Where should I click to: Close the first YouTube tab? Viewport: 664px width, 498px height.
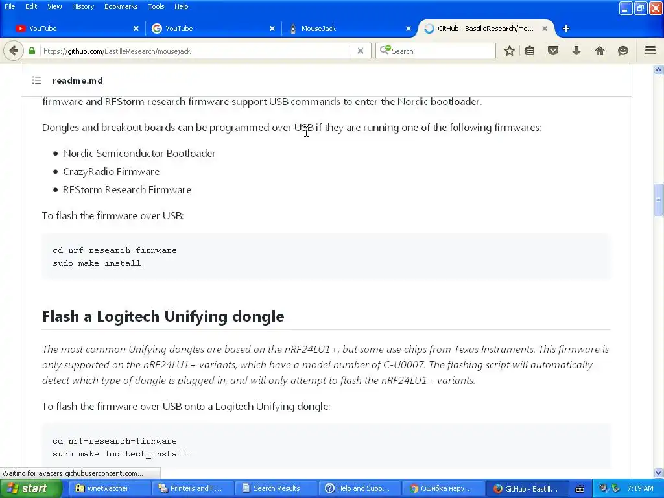[x=136, y=29]
